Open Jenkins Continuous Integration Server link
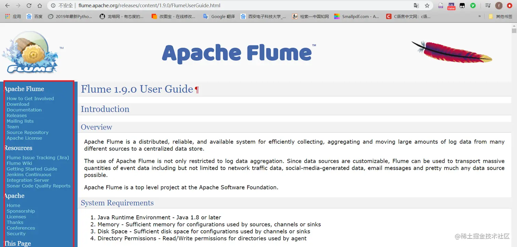Screen dimensions: 517x247 click(x=29, y=177)
